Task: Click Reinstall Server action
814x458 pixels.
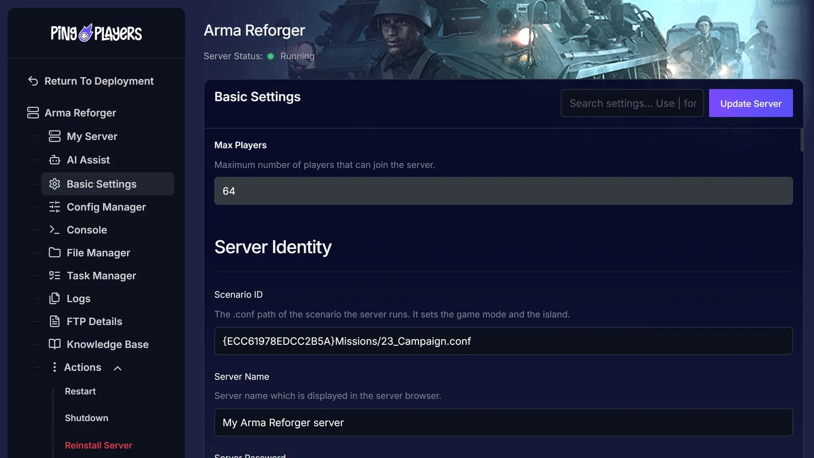Action: click(98, 445)
